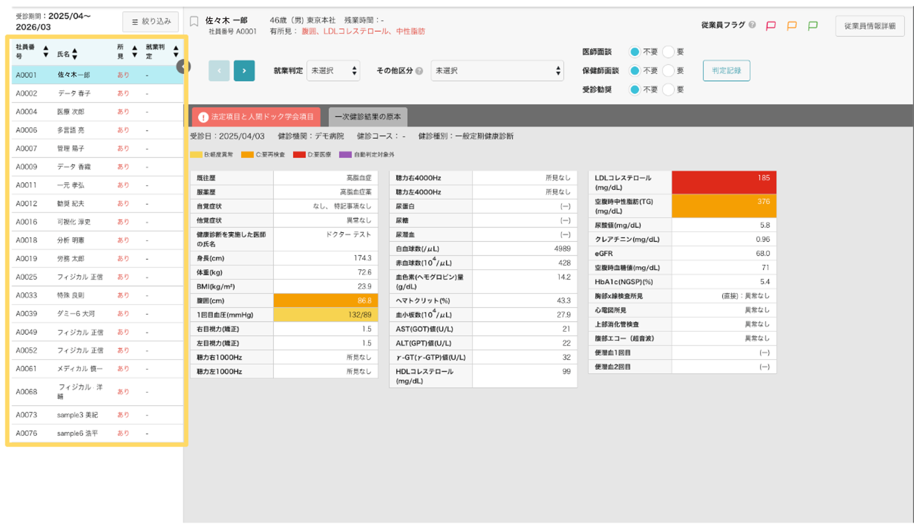
Task: Select employee row A0016 可視化 淳史
Action: (97, 222)
